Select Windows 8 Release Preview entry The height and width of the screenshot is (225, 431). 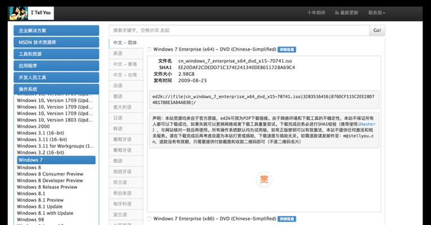point(47,187)
